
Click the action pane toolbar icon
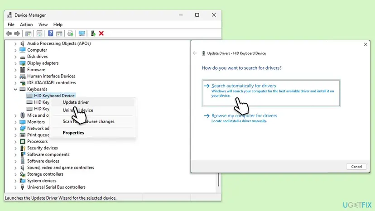click(x=59, y=34)
